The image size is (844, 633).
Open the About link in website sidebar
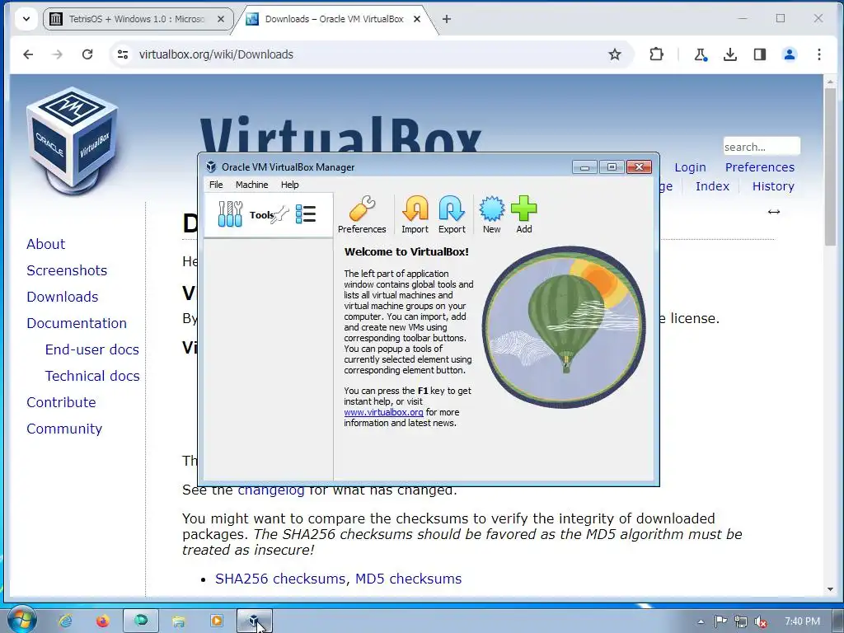click(x=46, y=244)
